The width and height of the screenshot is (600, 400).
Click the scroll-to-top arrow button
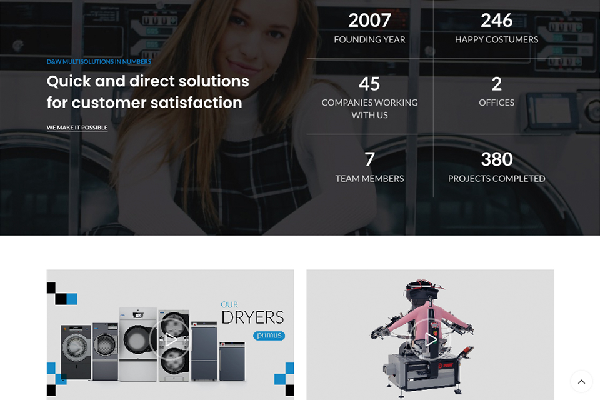pos(581,382)
